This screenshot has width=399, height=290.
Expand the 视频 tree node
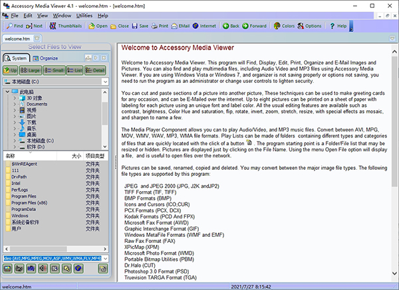pos(15,110)
